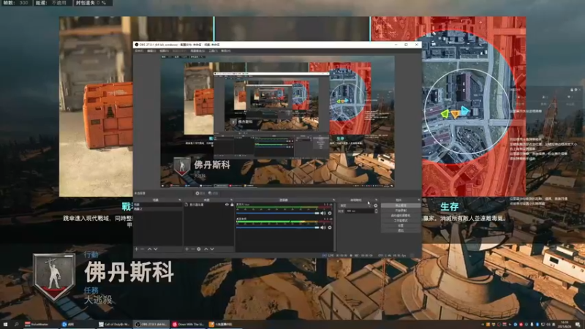
Task: Click the Audio Mixer panel scrollbar
Action: coord(334,227)
